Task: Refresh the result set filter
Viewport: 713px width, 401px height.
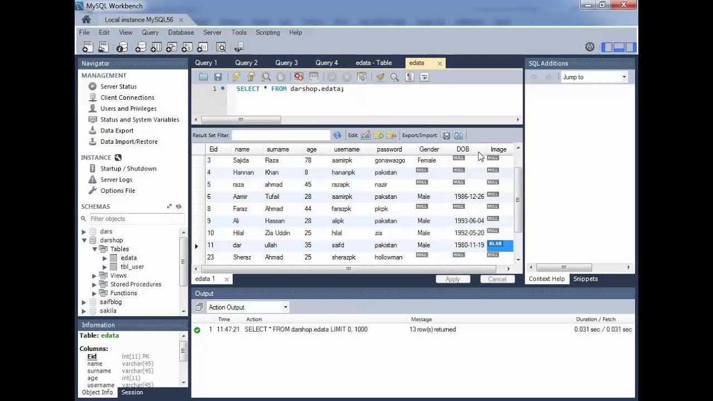Action: 337,135
